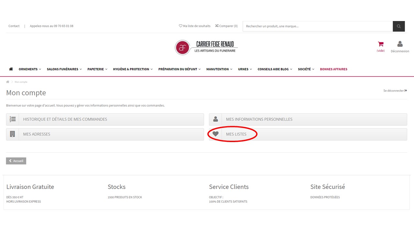Click Se déconnecter link
This screenshot has width=414, height=233.
(x=395, y=91)
